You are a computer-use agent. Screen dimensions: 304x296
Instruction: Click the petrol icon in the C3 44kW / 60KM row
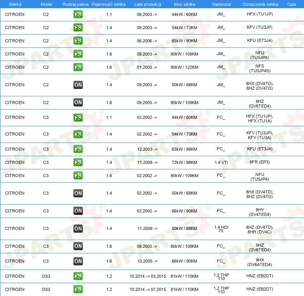click(x=78, y=117)
